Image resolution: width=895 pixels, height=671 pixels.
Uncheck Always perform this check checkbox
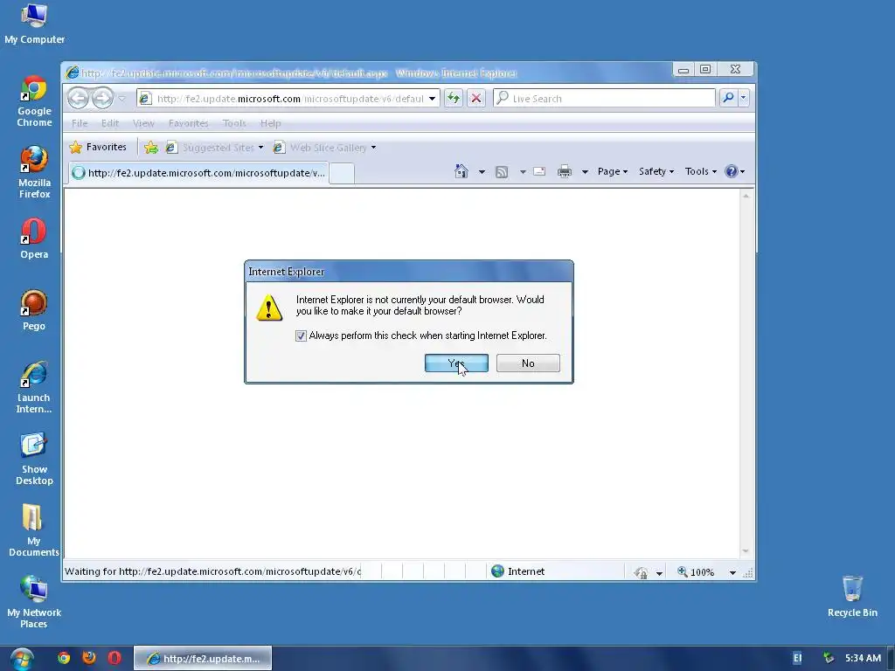(301, 336)
